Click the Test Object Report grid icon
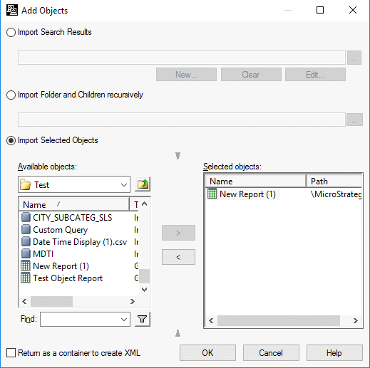Viewport: 370px width, 368px height. coord(26,278)
